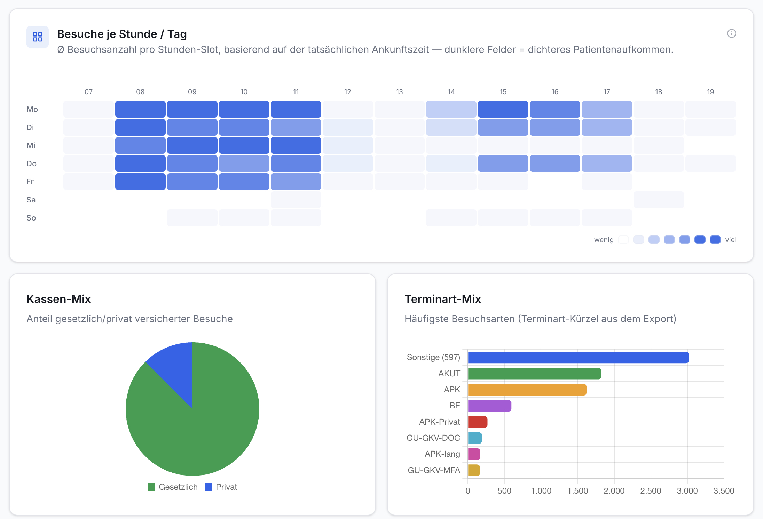Image resolution: width=763 pixels, height=519 pixels.
Task: Click the info icon in the heatmap card
Action: pos(731,33)
